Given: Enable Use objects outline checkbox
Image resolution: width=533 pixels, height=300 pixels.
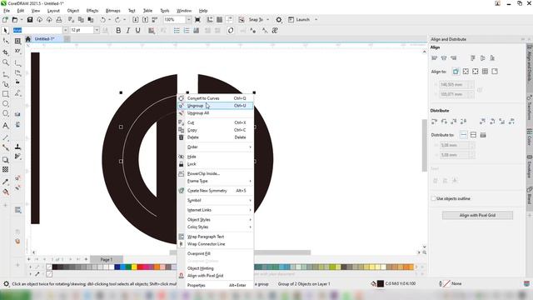Looking at the screenshot, I should click(433, 198).
